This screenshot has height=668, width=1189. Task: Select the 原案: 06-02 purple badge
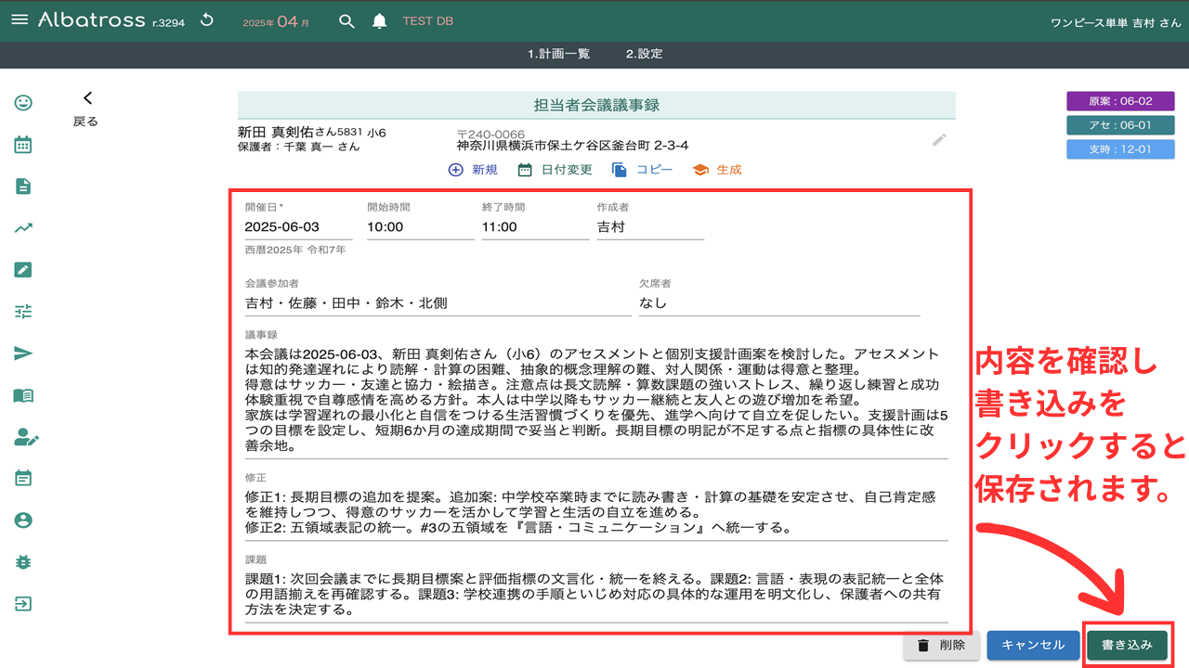1120,101
